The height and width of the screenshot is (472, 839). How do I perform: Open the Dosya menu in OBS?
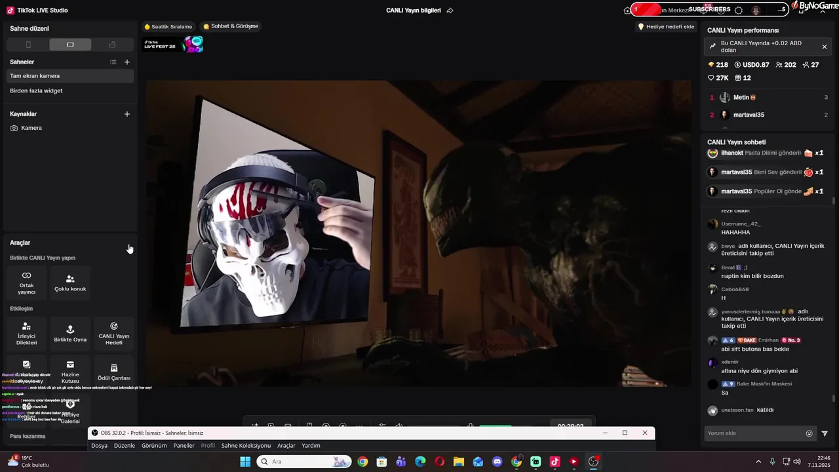[99, 446]
